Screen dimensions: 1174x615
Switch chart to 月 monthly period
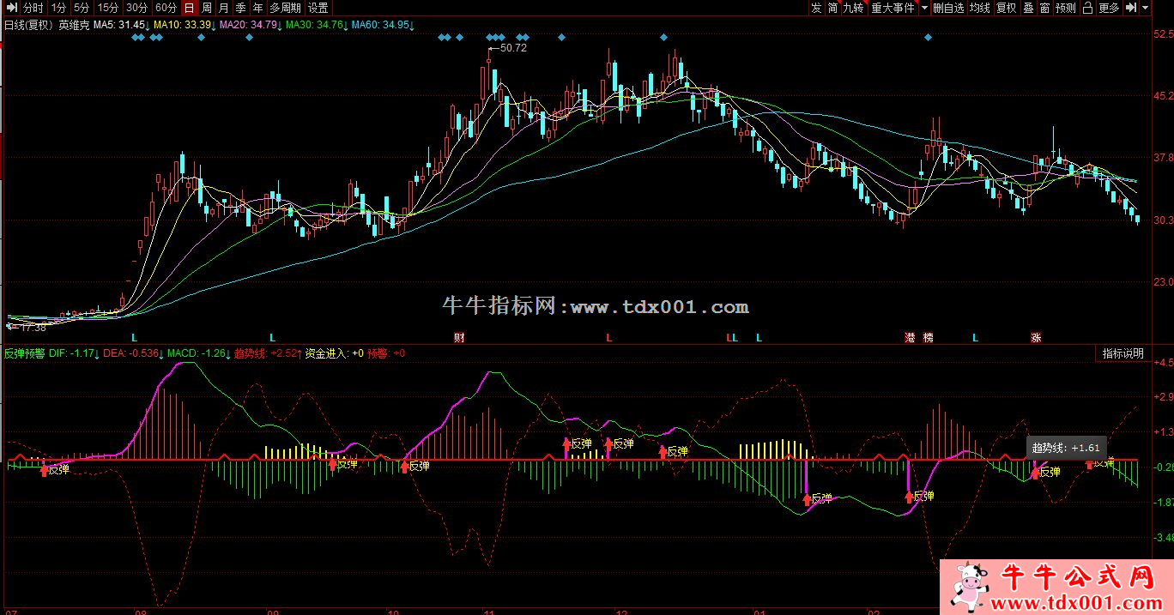(x=224, y=8)
